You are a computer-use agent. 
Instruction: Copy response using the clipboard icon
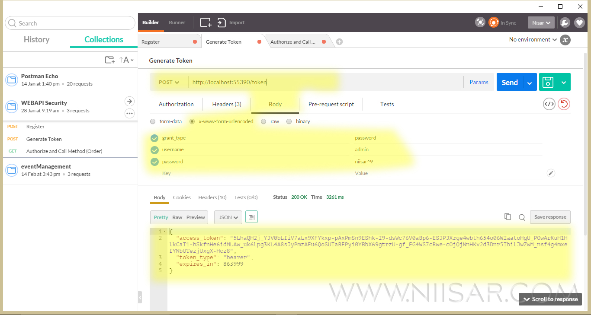(508, 217)
